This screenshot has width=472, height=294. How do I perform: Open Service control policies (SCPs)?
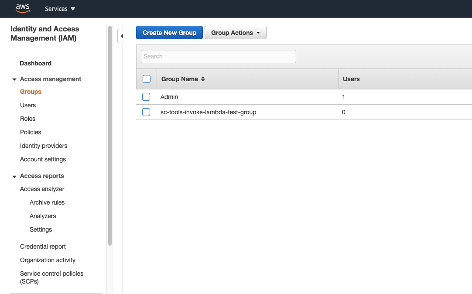[51, 277]
